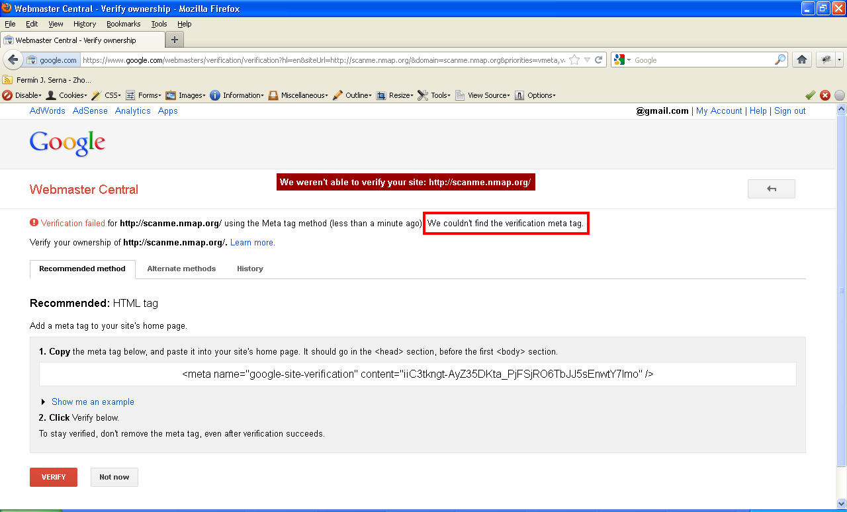Open the My Account link
847x512 pixels.
coord(719,111)
